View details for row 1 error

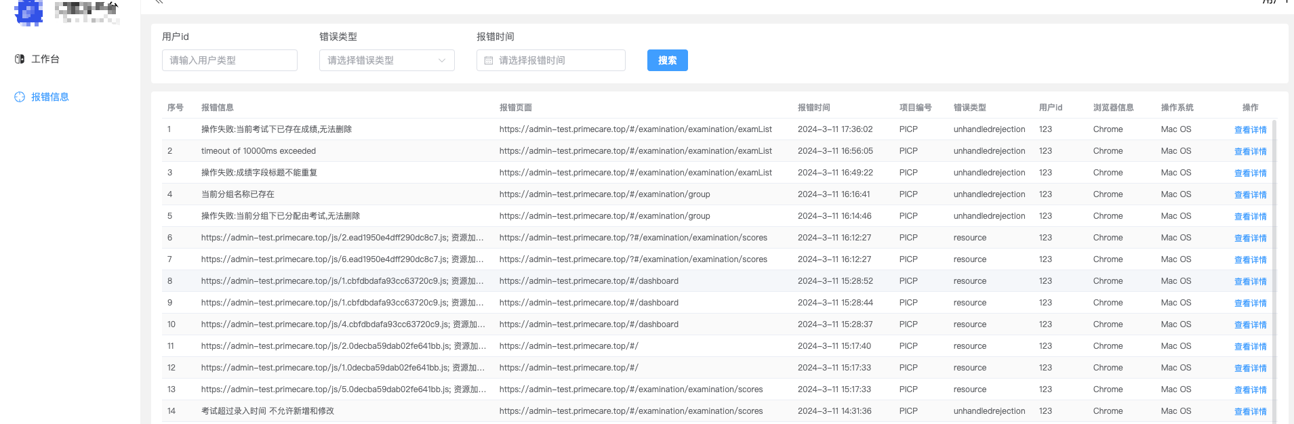coord(1250,129)
